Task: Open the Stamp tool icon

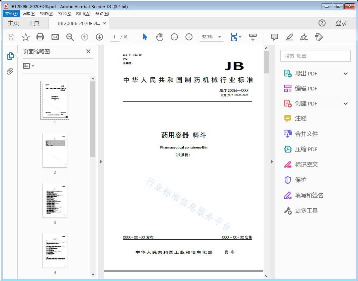Action: pos(319,37)
